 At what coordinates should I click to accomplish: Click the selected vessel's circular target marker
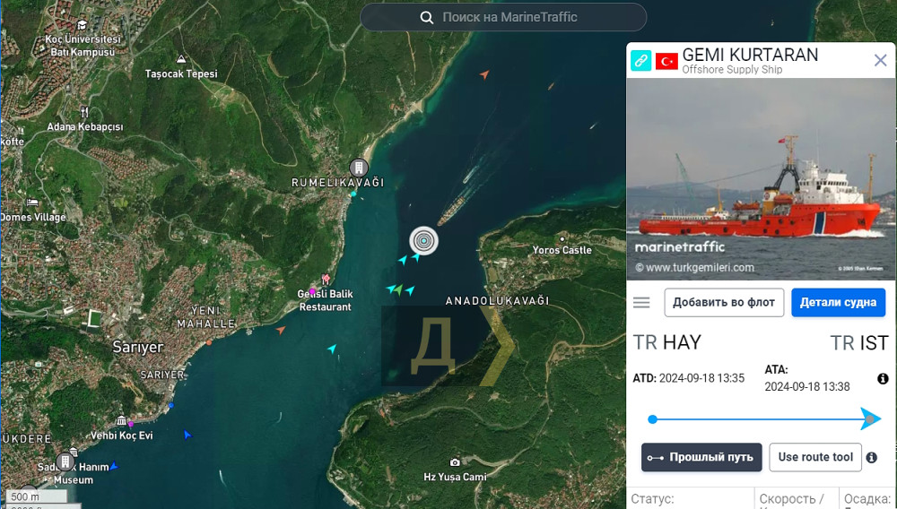click(x=424, y=240)
